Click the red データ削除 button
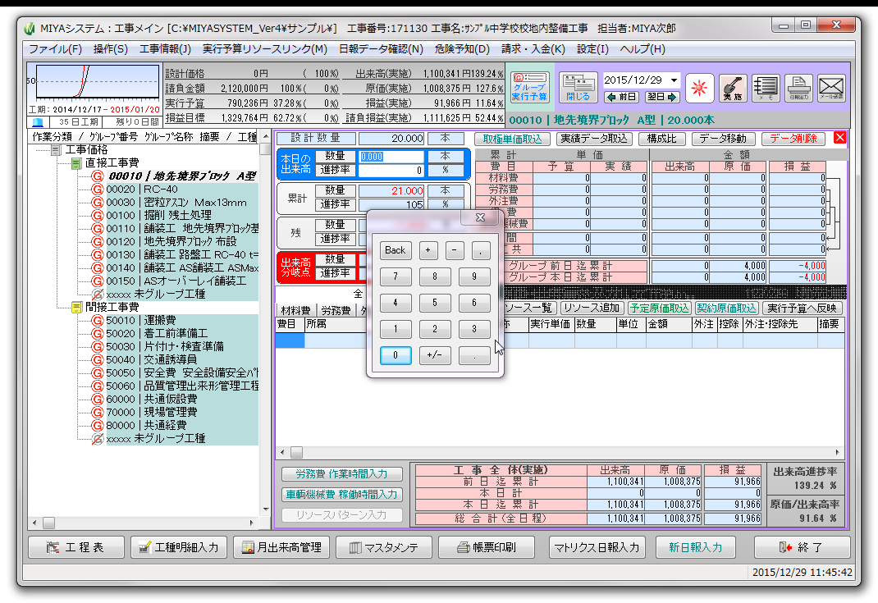The height and width of the screenshot is (603, 878). pos(793,139)
